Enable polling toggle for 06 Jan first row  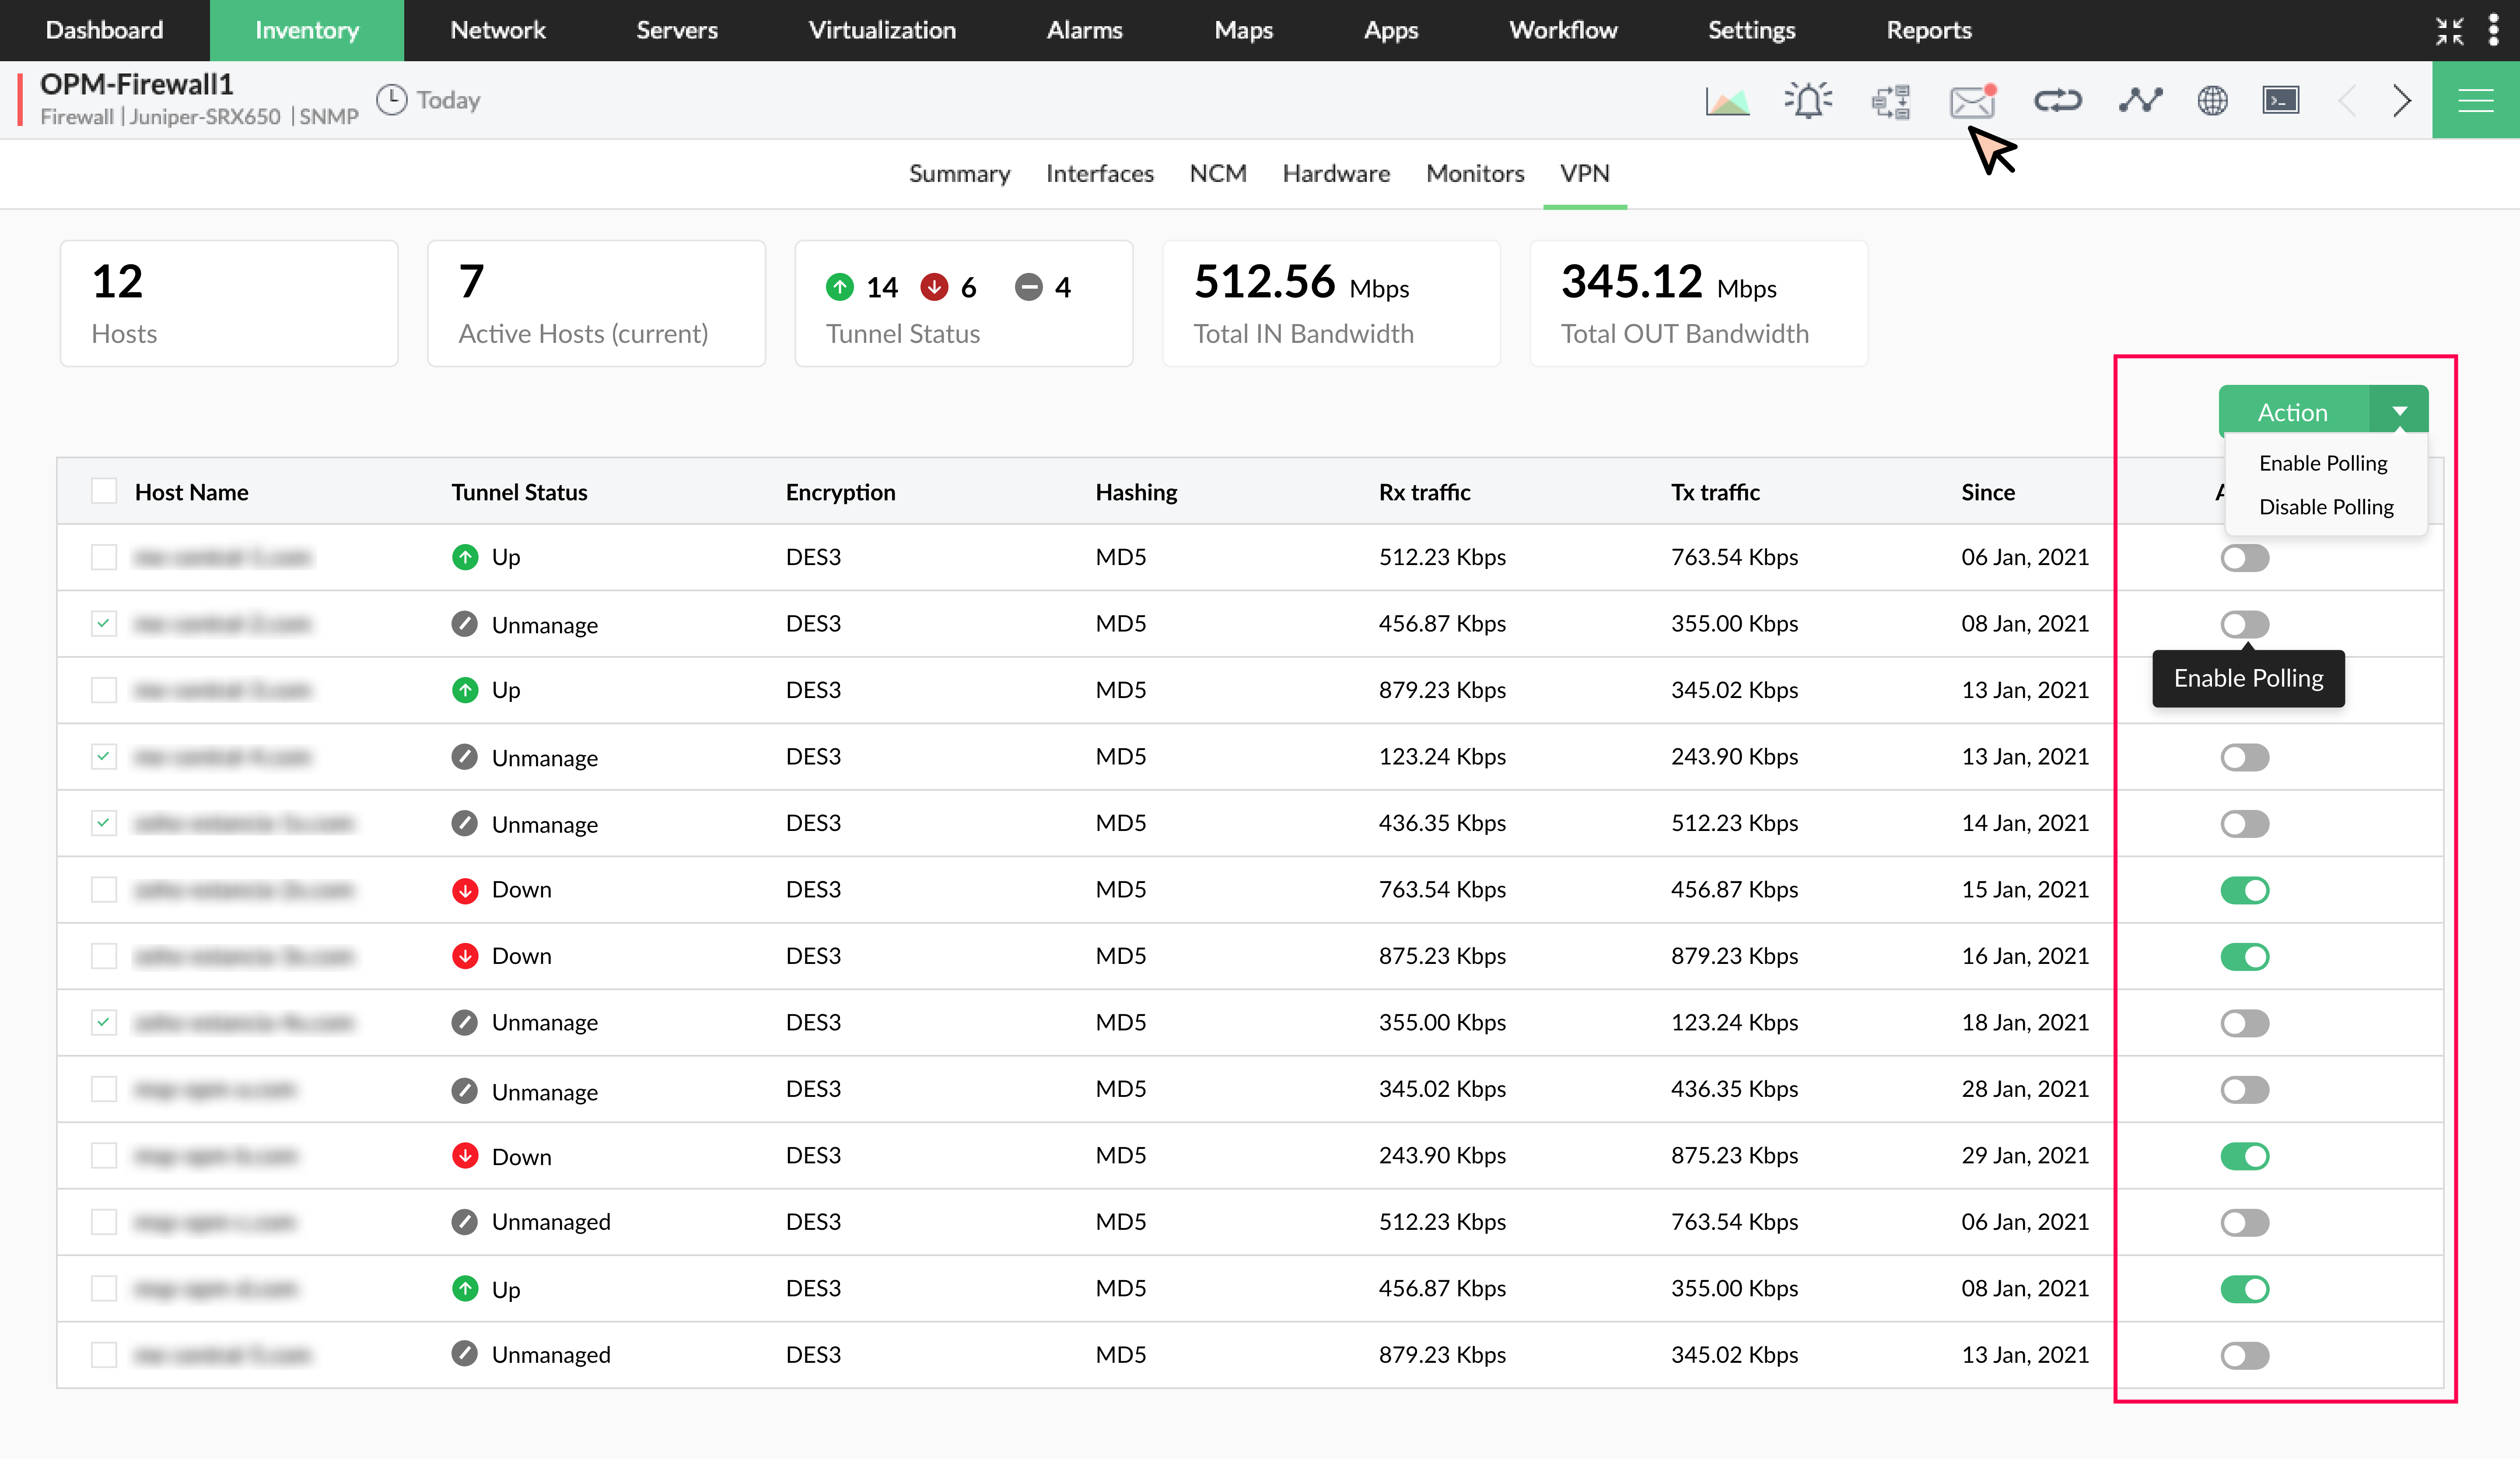pyautogui.click(x=2244, y=558)
